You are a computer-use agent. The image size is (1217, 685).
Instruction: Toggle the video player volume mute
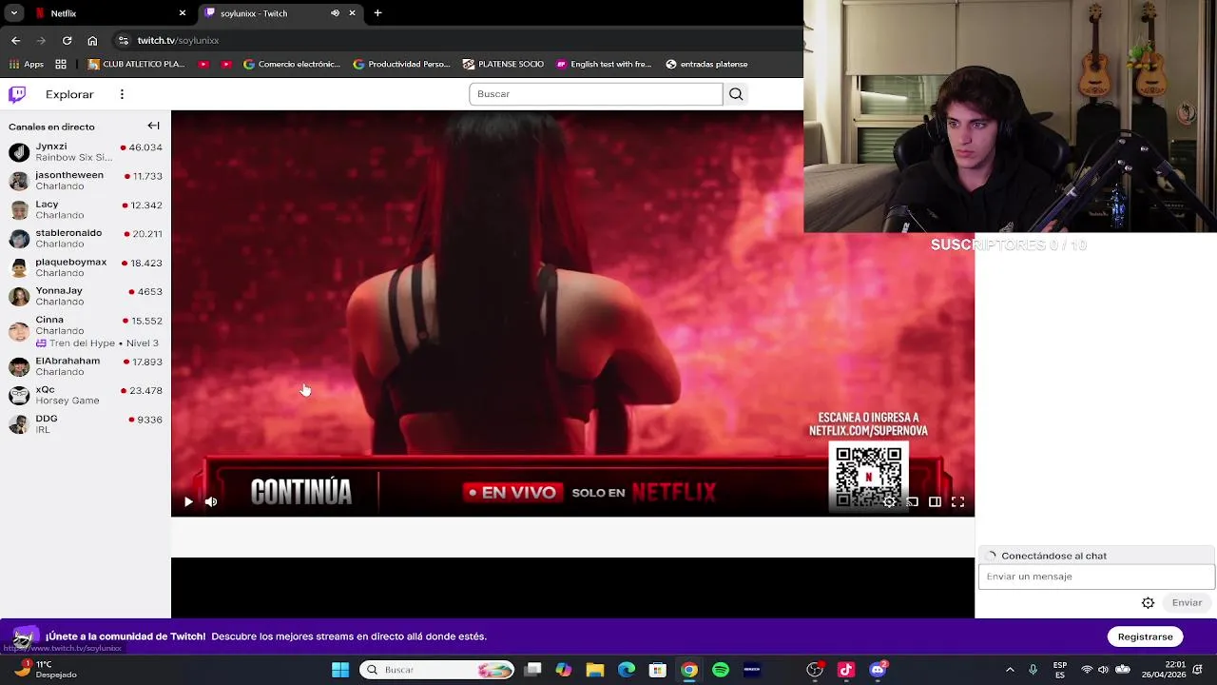point(211,501)
